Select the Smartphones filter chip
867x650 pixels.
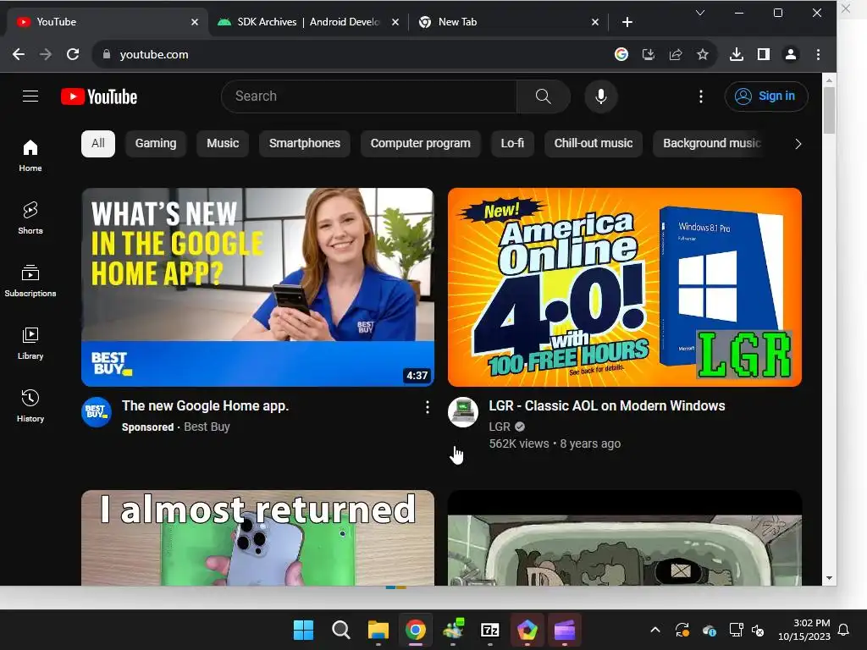pos(305,144)
